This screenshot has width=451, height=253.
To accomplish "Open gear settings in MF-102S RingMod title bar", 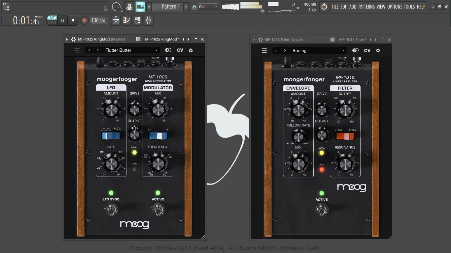I will [x=73, y=39].
